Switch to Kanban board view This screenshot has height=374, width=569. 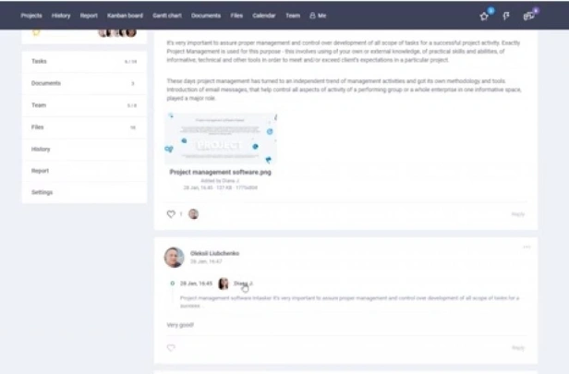(125, 16)
